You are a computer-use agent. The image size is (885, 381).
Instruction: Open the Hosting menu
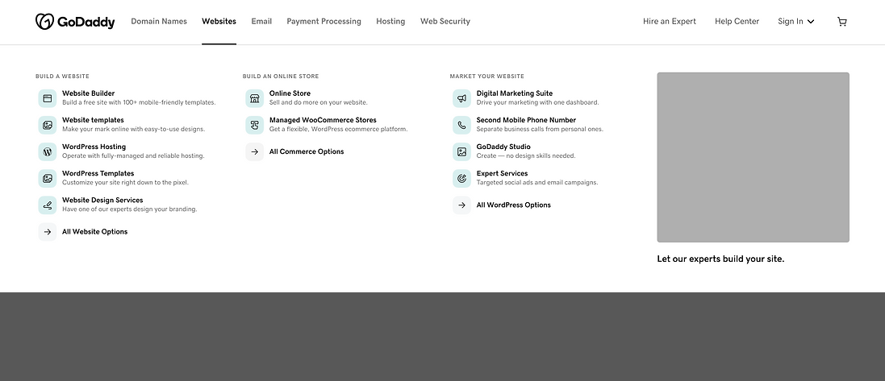(x=390, y=22)
